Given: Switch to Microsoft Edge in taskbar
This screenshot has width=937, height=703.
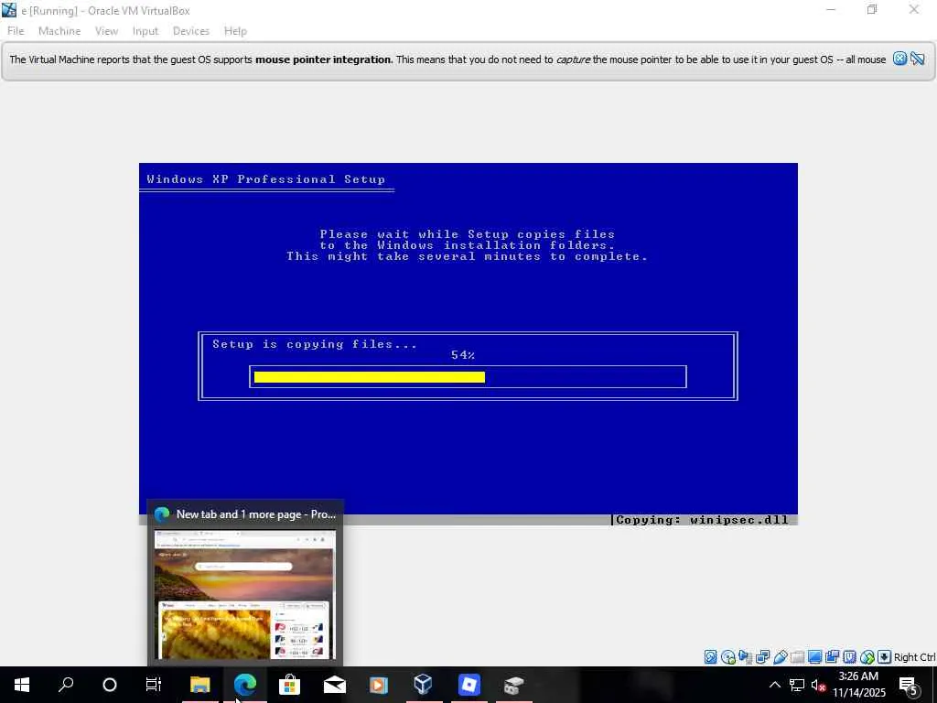Looking at the screenshot, I should 245,685.
